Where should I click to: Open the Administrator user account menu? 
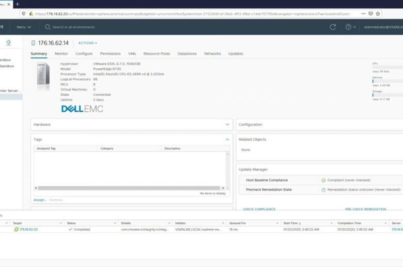coord(383,27)
